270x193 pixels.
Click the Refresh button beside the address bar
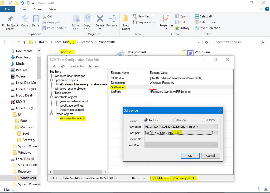point(206,42)
